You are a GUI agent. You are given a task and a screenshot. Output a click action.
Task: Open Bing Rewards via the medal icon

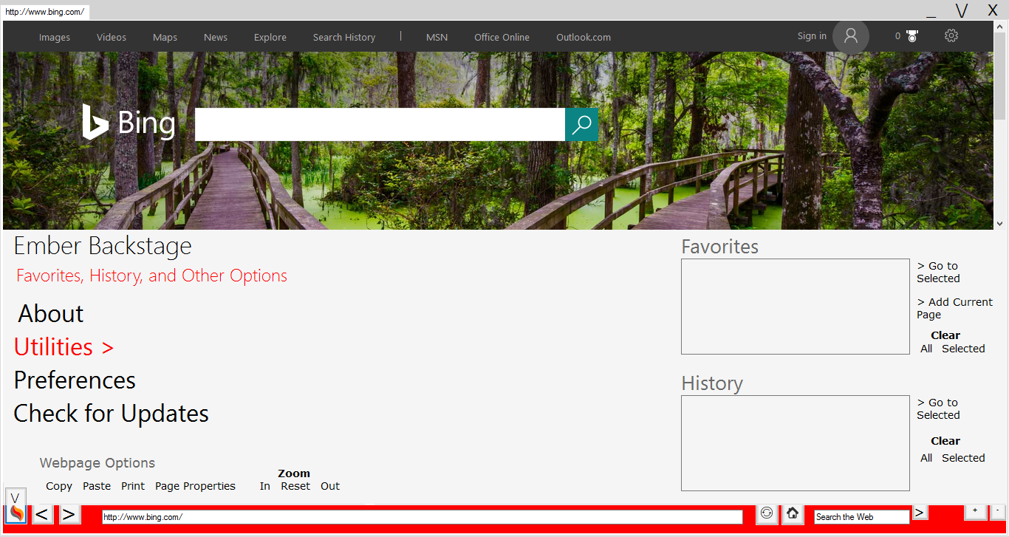913,35
